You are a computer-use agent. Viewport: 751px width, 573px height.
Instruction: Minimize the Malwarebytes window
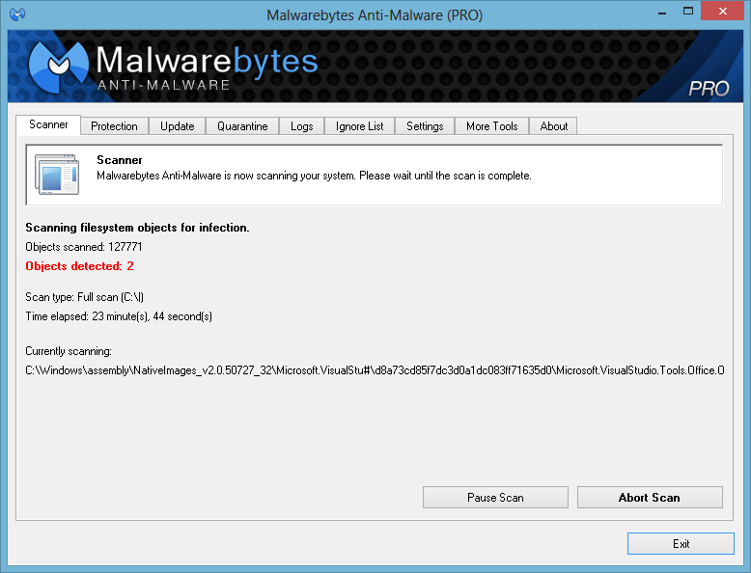tap(662, 13)
